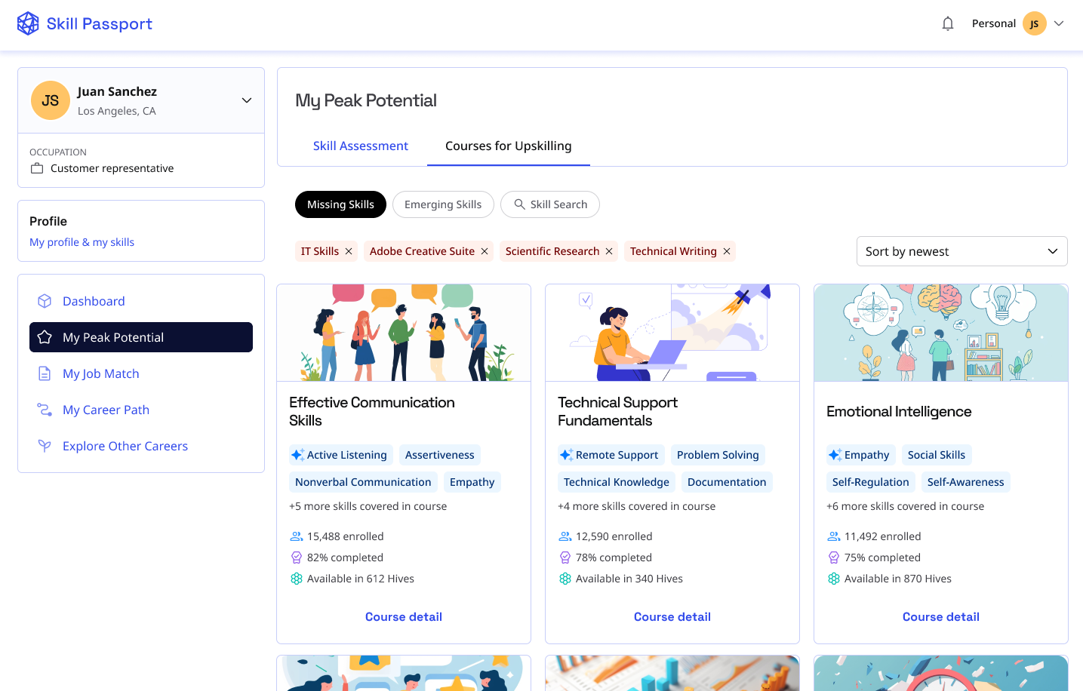The width and height of the screenshot is (1083, 691).
Task: Click the Social Skills chip
Action: 937,455
